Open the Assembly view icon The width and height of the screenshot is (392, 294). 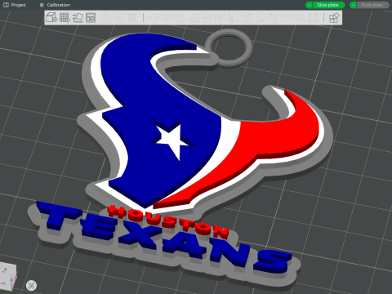point(334,18)
